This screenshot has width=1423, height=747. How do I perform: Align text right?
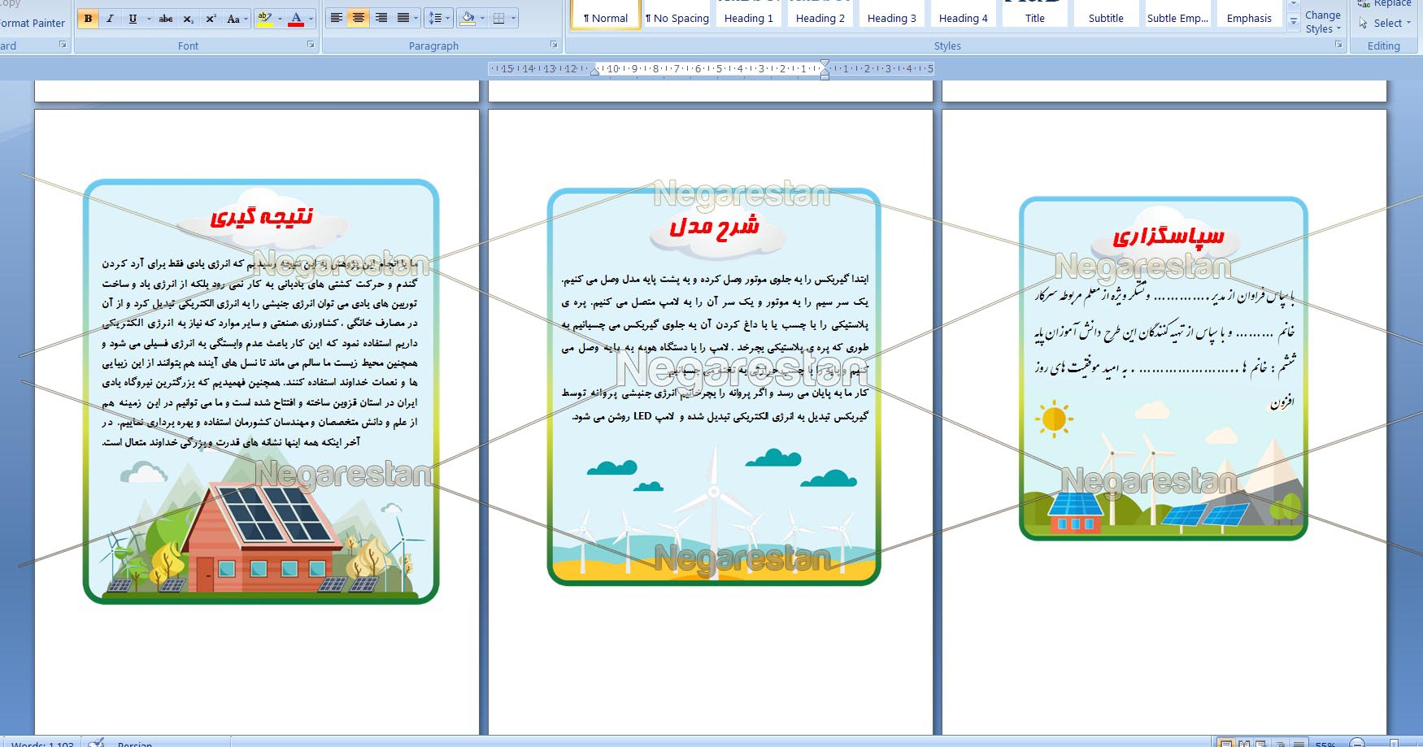381,18
